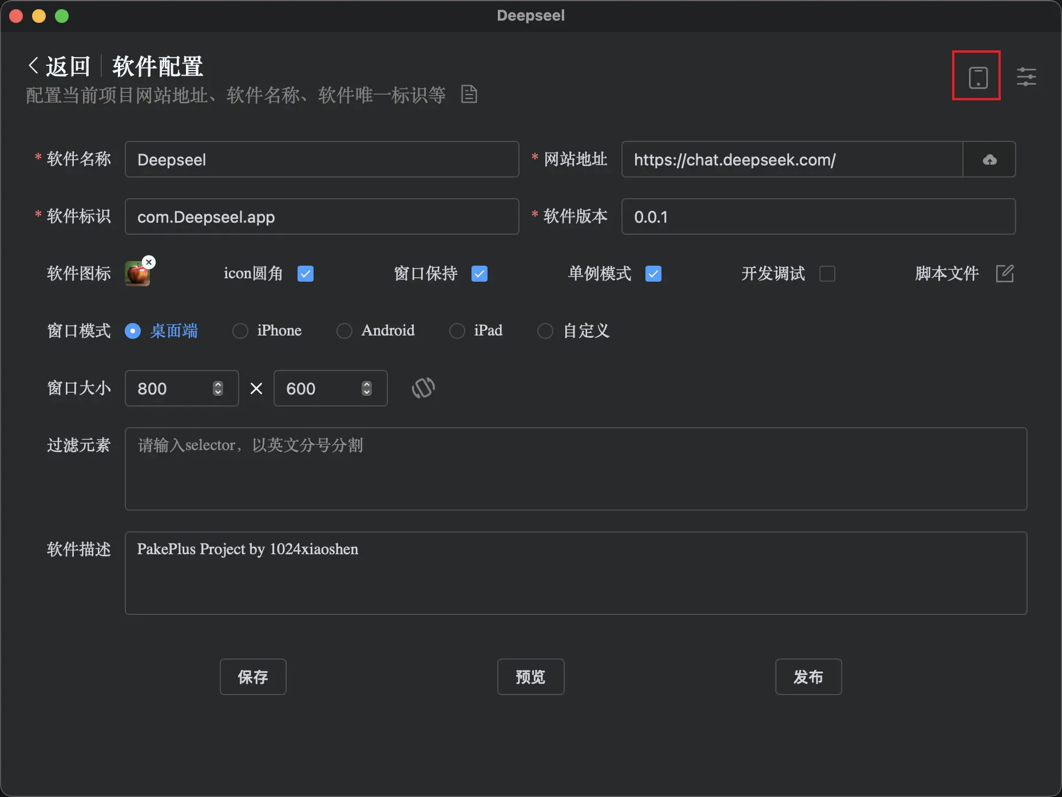Select the iPad window mode option

coord(457,331)
